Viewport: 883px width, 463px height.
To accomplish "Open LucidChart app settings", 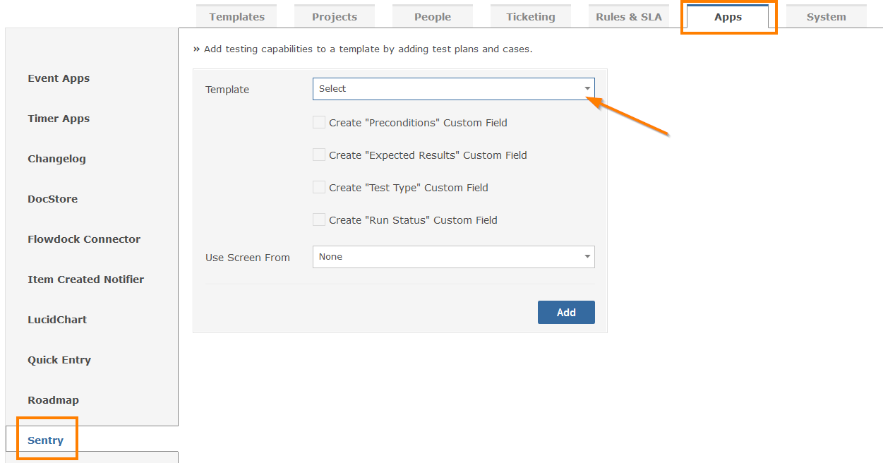I will click(57, 320).
